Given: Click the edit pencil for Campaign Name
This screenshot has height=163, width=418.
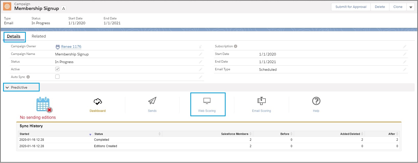Looking at the screenshot, I should (201, 54).
